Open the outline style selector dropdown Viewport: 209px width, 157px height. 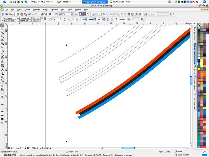pos(95,19)
